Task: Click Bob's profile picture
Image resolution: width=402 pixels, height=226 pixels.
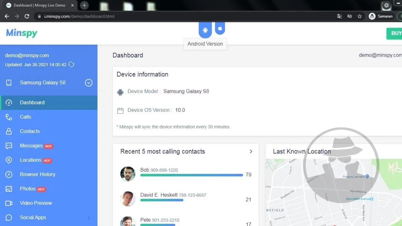Action: point(128,174)
